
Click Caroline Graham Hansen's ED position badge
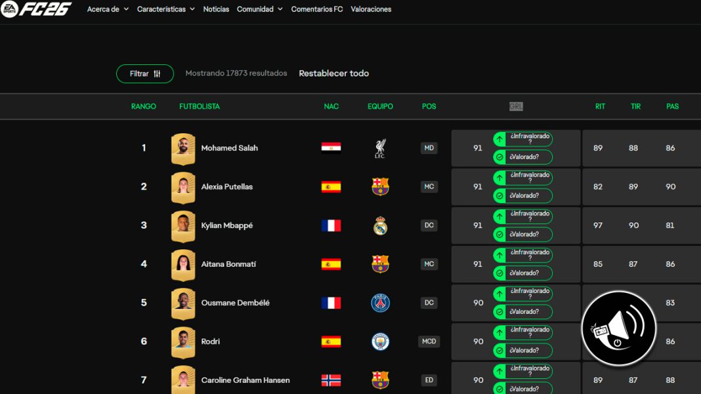pyautogui.click(x=429, y=380)
